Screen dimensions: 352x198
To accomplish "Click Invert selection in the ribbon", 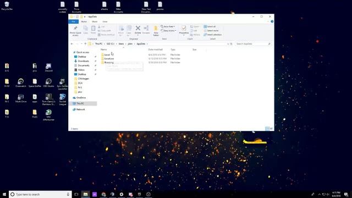I will 213,35.
